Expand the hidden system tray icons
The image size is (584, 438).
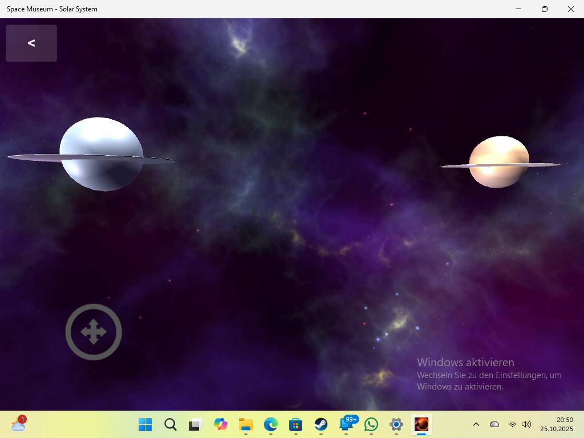pos(476,424)
